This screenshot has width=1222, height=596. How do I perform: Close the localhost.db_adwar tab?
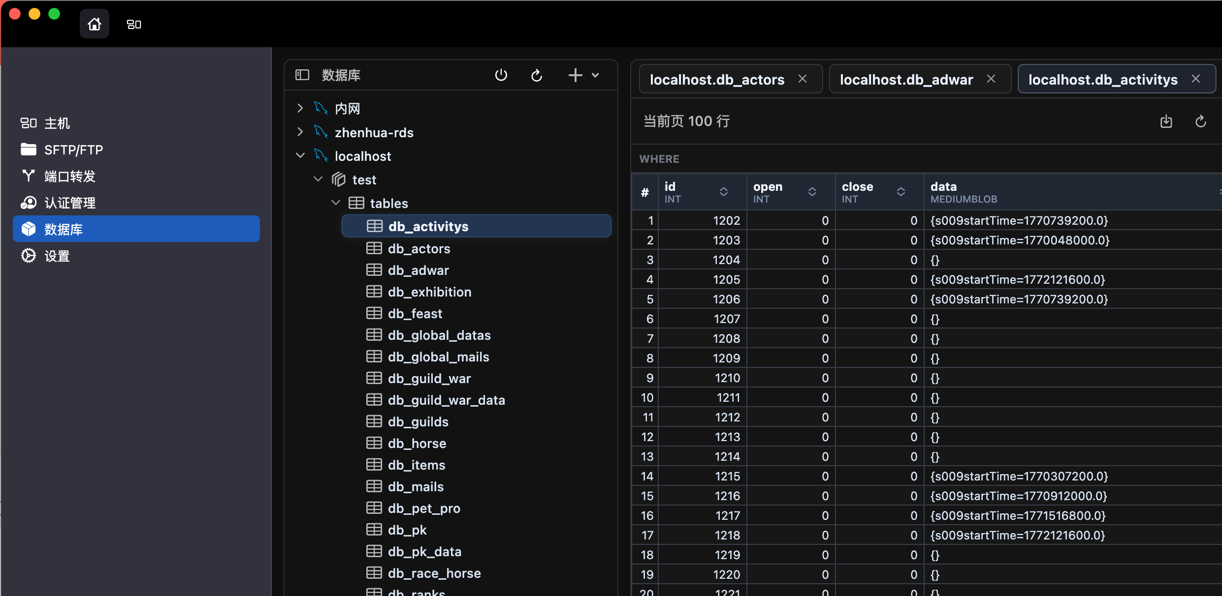(x=991, y=79)
